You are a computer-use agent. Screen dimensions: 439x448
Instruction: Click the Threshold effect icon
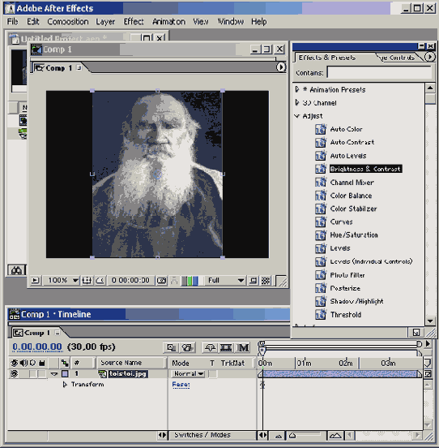tap(321, 315)
